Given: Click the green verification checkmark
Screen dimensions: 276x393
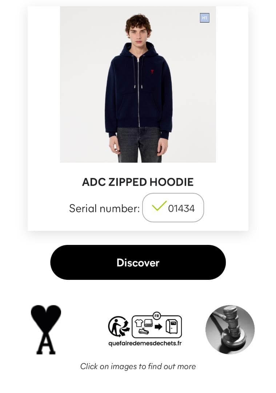Looking at the screenshot, I should [159, 206].
